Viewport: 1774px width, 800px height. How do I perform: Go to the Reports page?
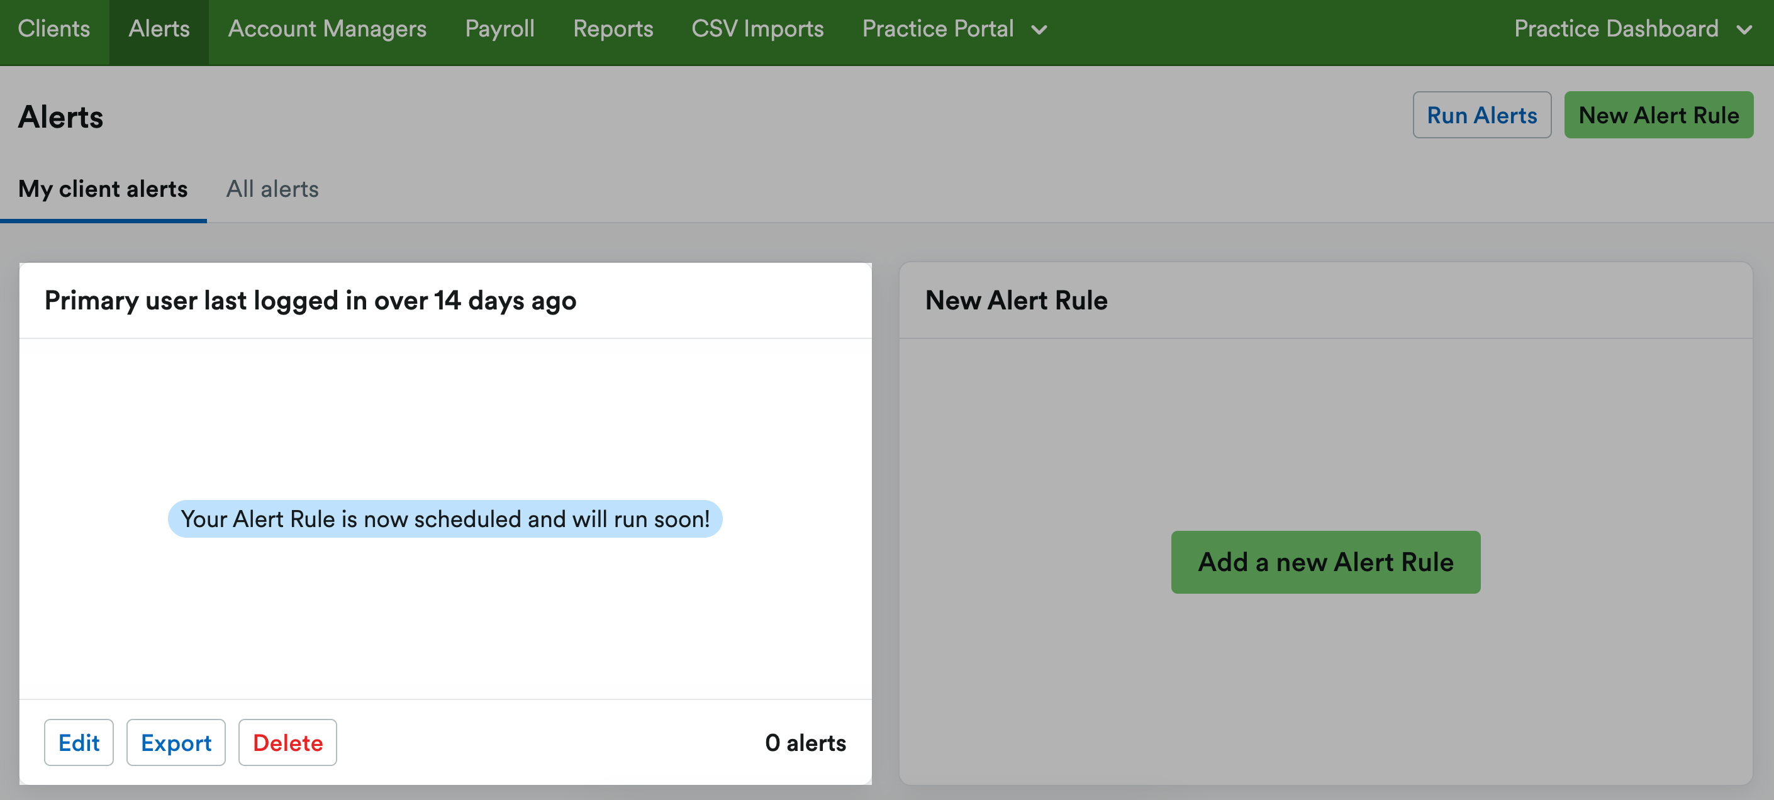[x=613, y=29]
